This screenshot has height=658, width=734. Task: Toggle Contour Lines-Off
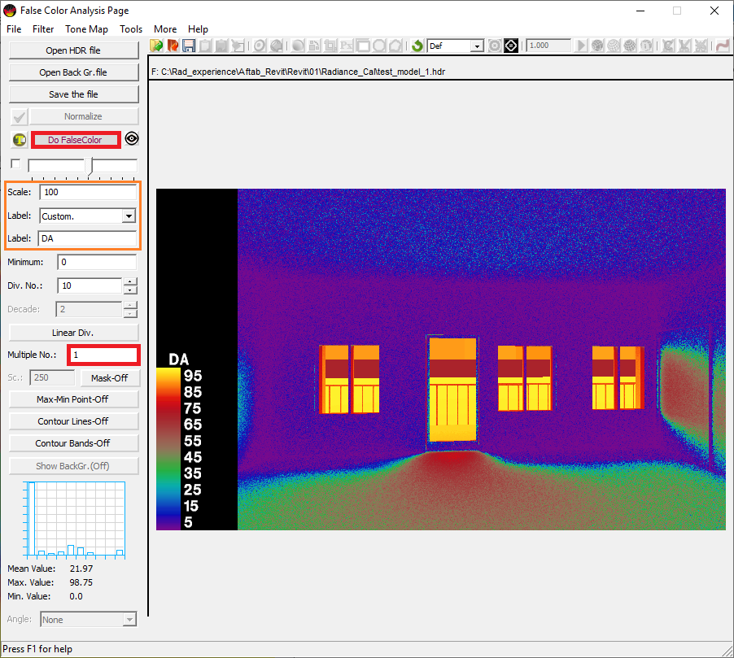(73, 421)
